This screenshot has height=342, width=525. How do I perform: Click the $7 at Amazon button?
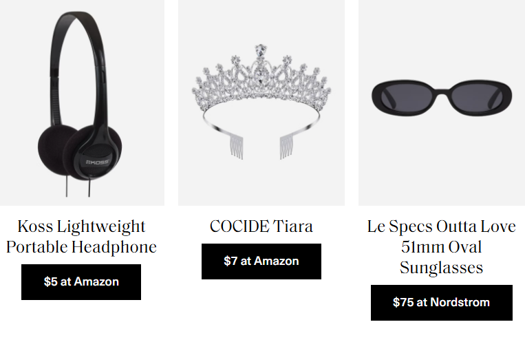click(x=261, y=261)
